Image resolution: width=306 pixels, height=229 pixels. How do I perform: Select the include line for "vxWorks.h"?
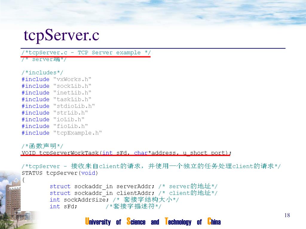56,79
